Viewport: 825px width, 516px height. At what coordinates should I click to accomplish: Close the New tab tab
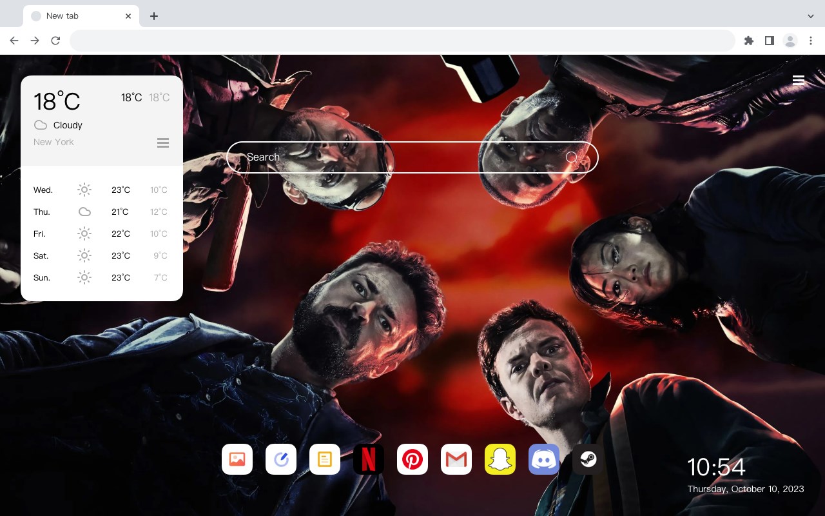click(129, 16)
